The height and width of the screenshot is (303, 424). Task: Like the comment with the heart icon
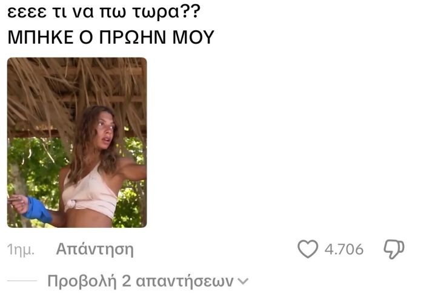pos(308,249)
